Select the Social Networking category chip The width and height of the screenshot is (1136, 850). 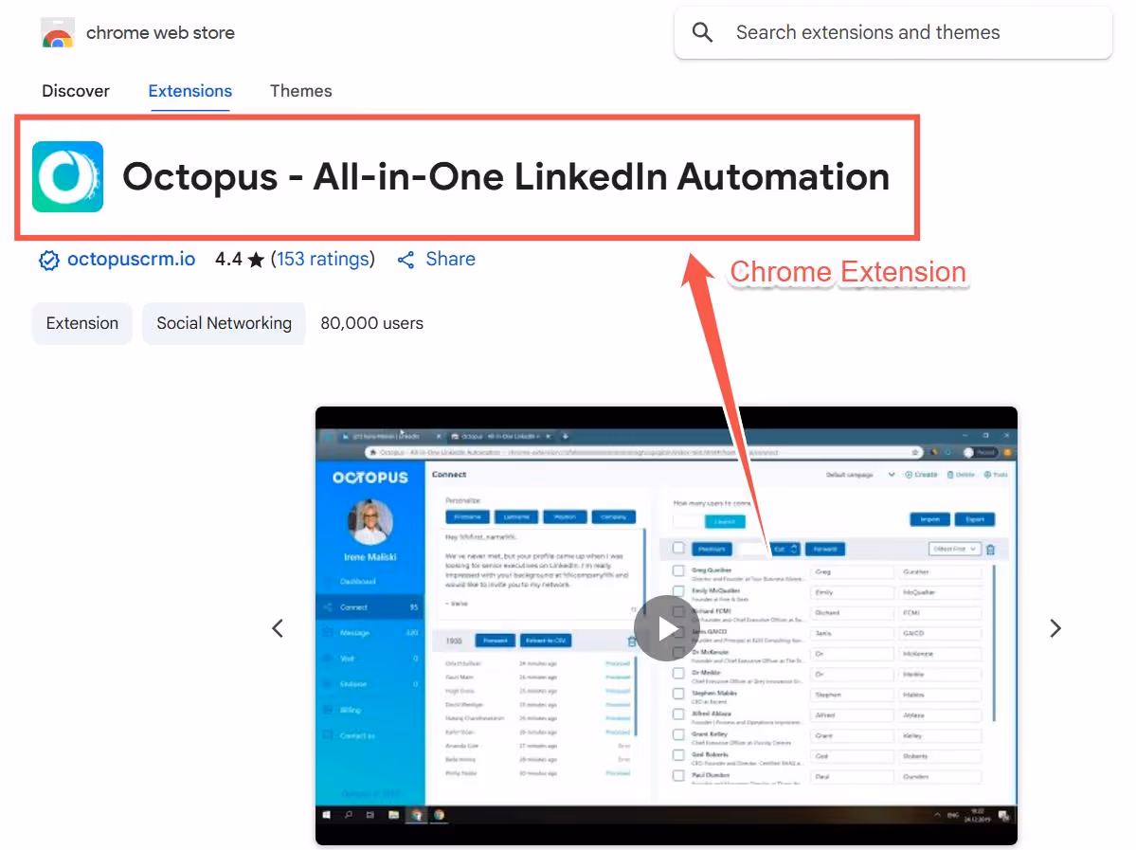[224, 323]
